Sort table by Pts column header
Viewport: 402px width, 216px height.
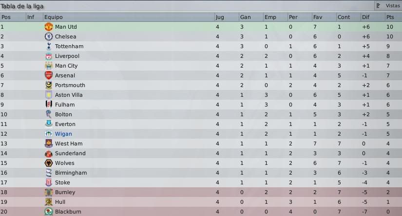tap(390, 17)
